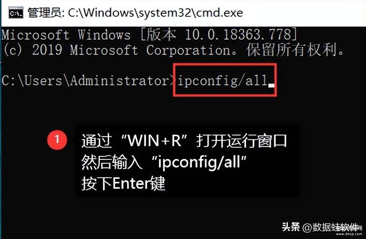Click the "通过" text beside step badge
Screen dimensions: 366x239
[x=96, y=140]
